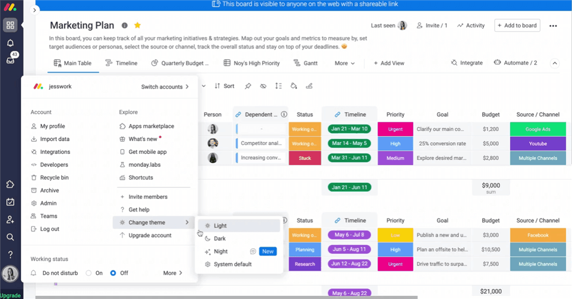Screen dimensions: 572x299
Task: Open My profile
Action: coord(48,126)
